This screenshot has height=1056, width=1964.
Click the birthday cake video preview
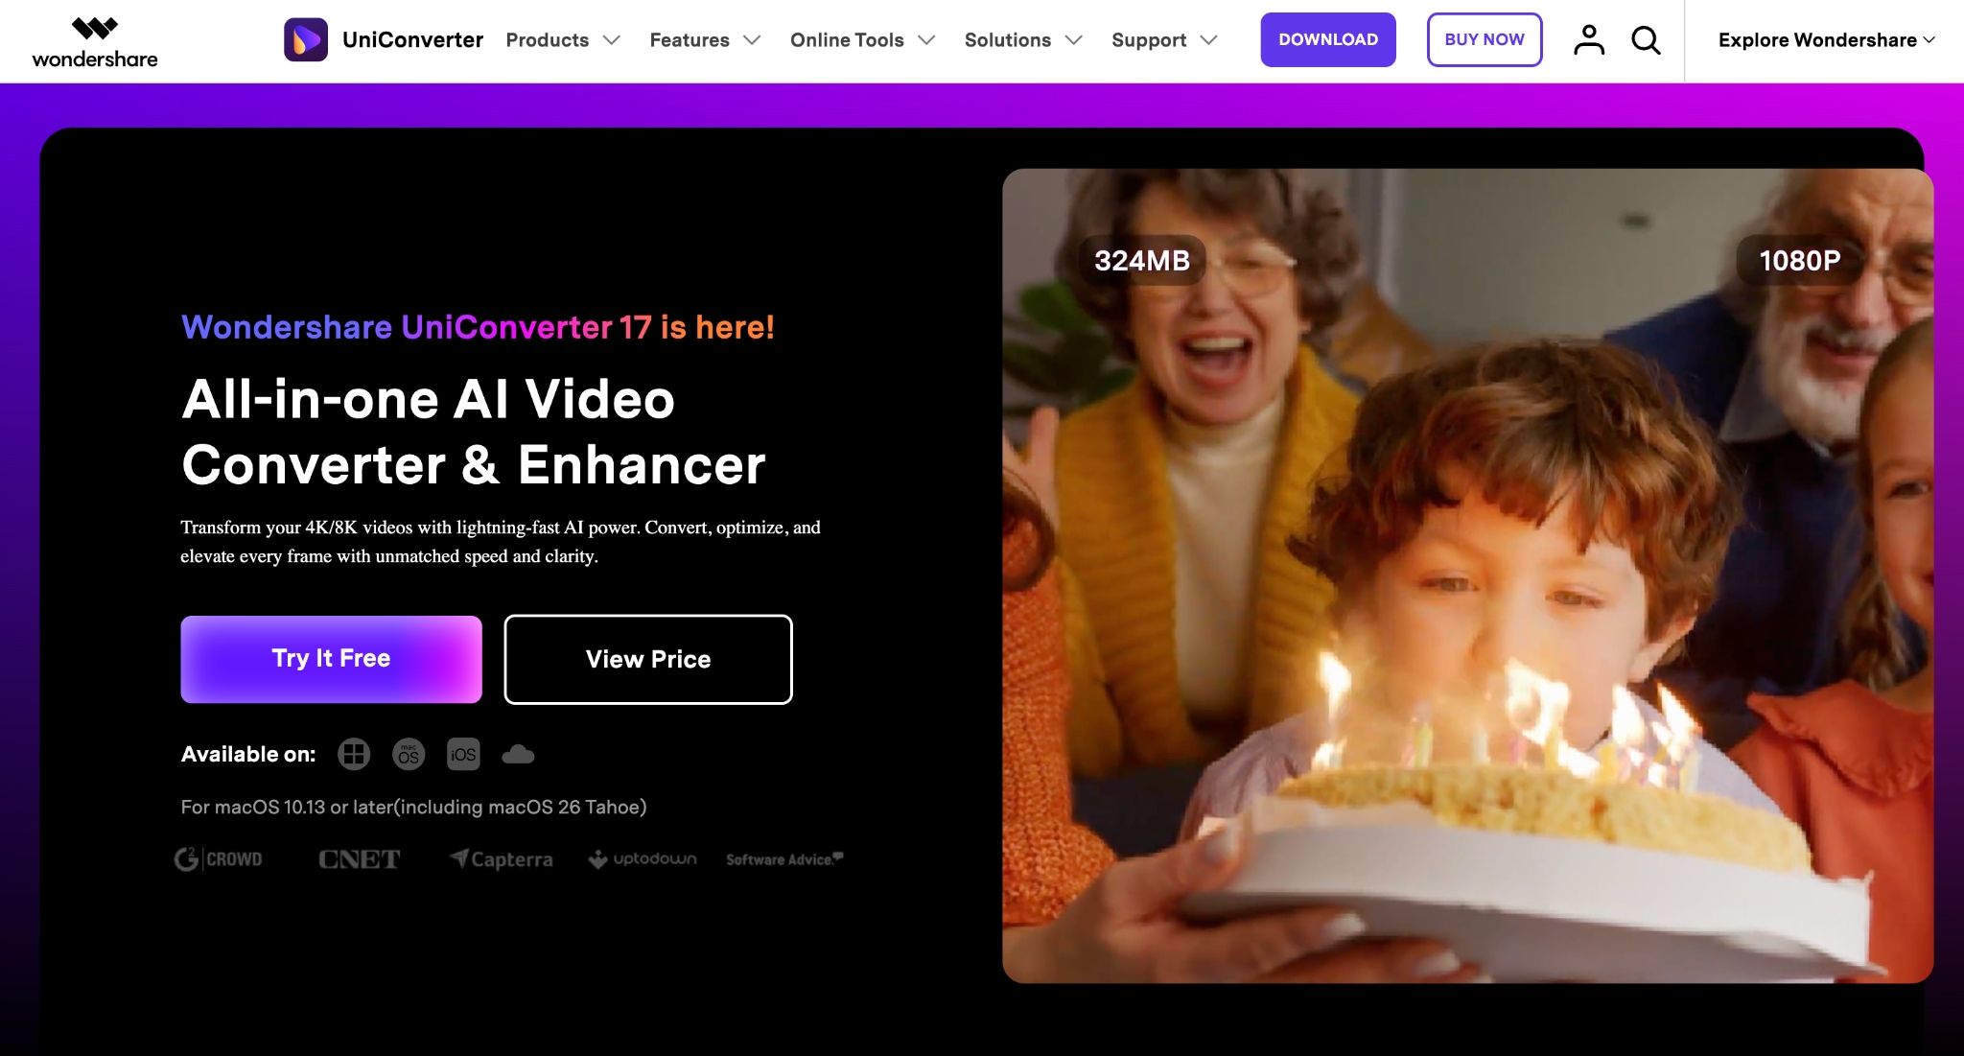[1467, 575]
